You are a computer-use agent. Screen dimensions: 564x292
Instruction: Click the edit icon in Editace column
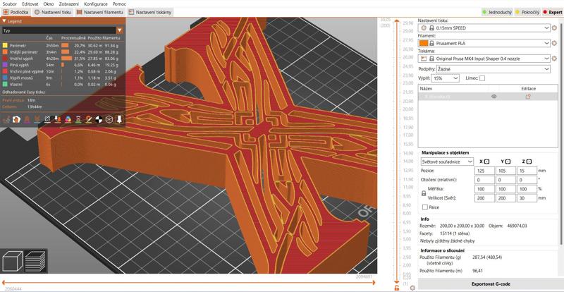[527, 96]
